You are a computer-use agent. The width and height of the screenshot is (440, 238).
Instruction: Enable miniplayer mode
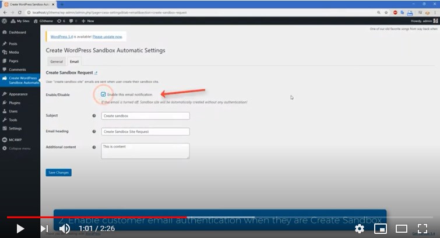point(381,229)
